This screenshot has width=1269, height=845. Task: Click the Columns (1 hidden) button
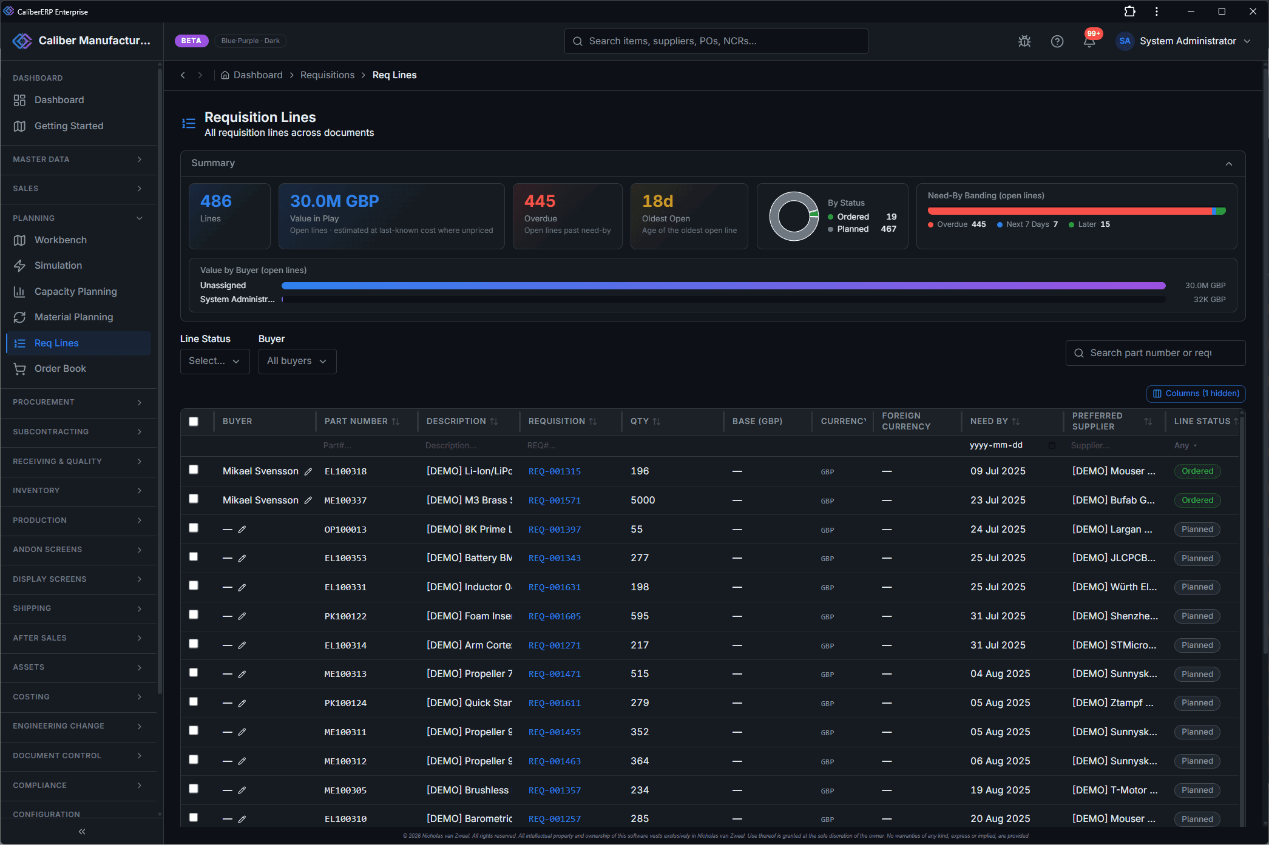(x=1196, y=393)
